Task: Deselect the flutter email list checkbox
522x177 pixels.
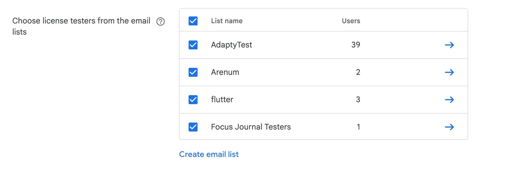Action: click(193, 100)
